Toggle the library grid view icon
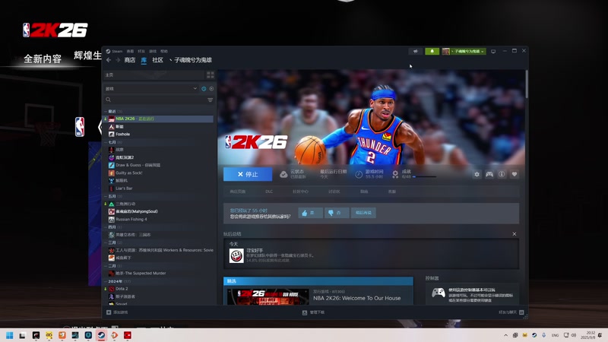 pos(211,74)
